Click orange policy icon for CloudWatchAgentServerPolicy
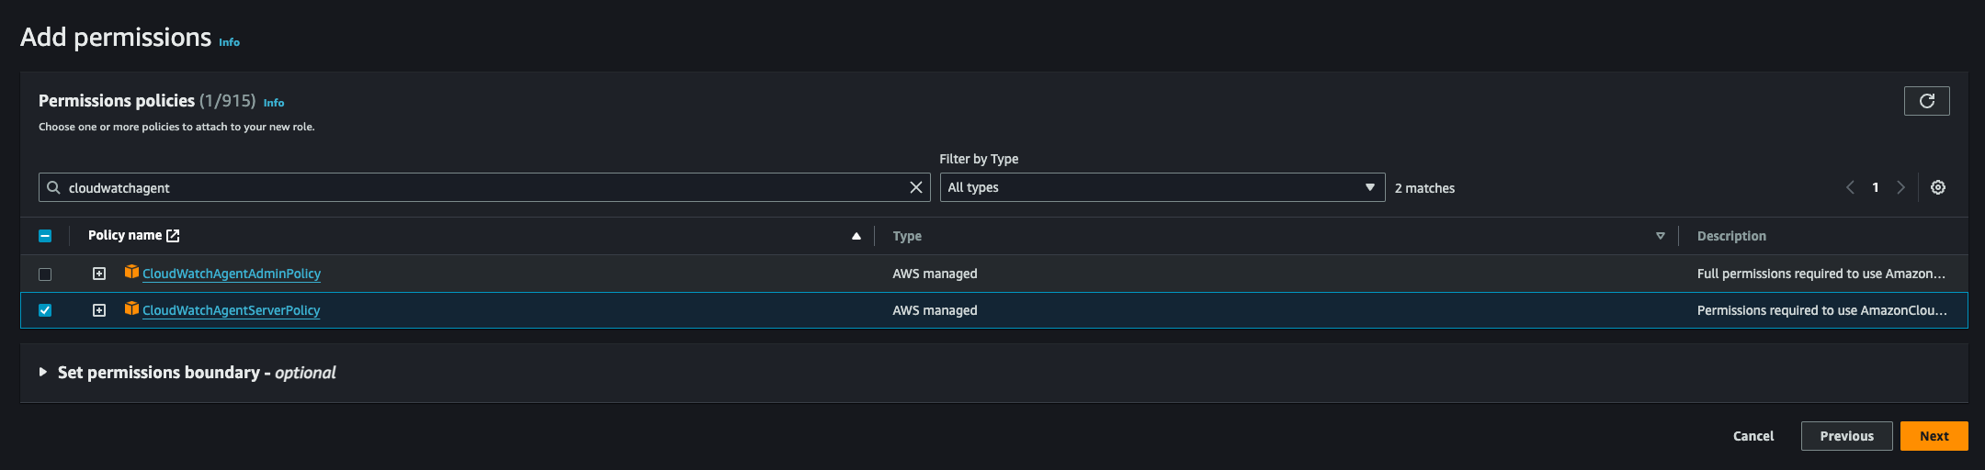This screenshot has height=470, width=1985. [131, 308]
